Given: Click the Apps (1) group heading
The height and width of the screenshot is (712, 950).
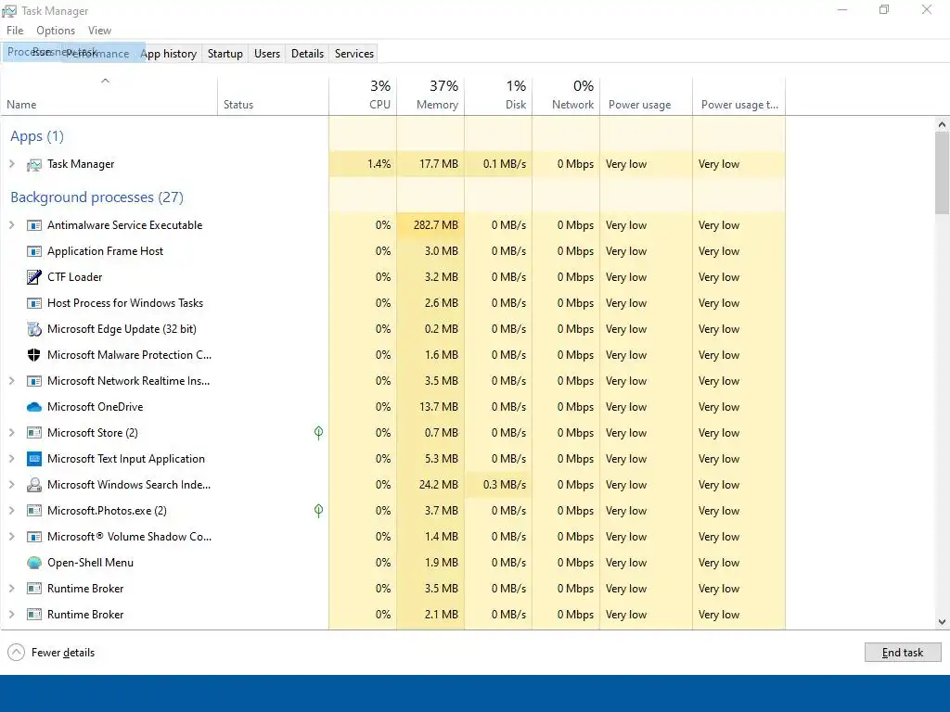Looking at the screenshot, I should (37, 136).
